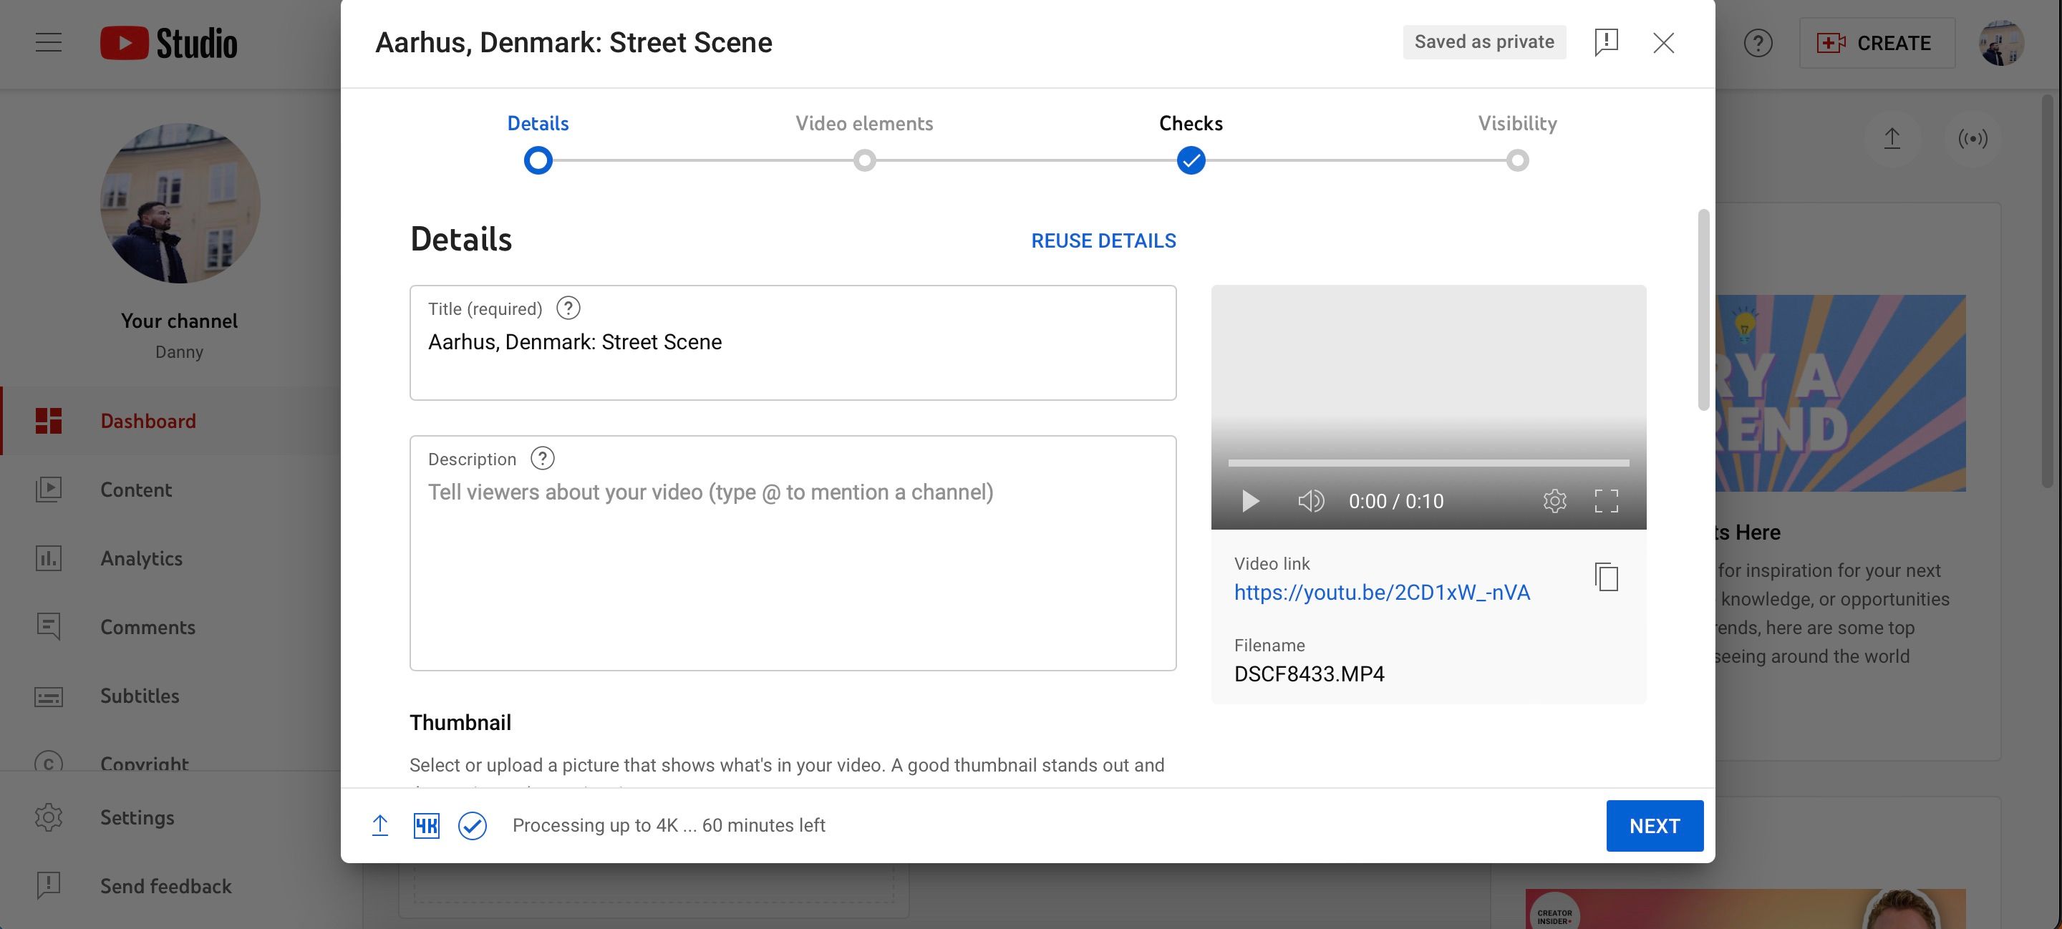Click the Title field help question mark
This screenshot has height=929, width=2062.
568,308
